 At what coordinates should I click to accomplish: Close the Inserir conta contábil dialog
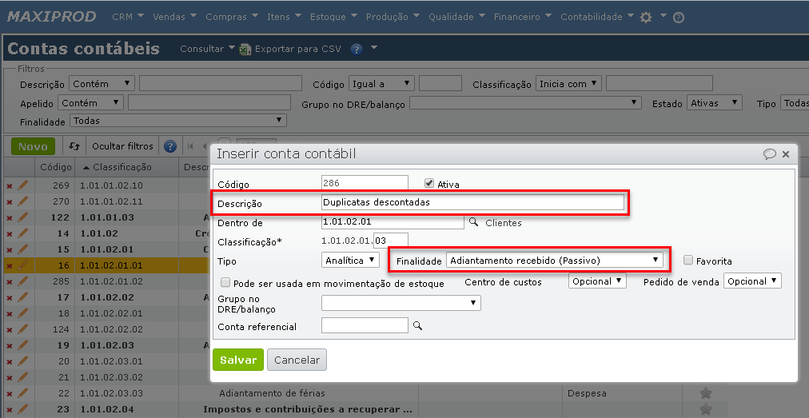(x=786, y=153)
